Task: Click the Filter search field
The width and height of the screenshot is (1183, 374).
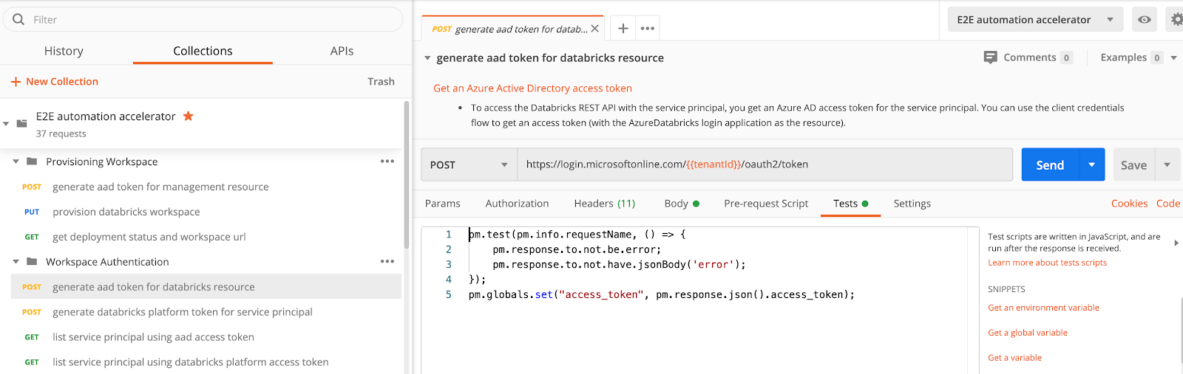Action: pos(207,20)
